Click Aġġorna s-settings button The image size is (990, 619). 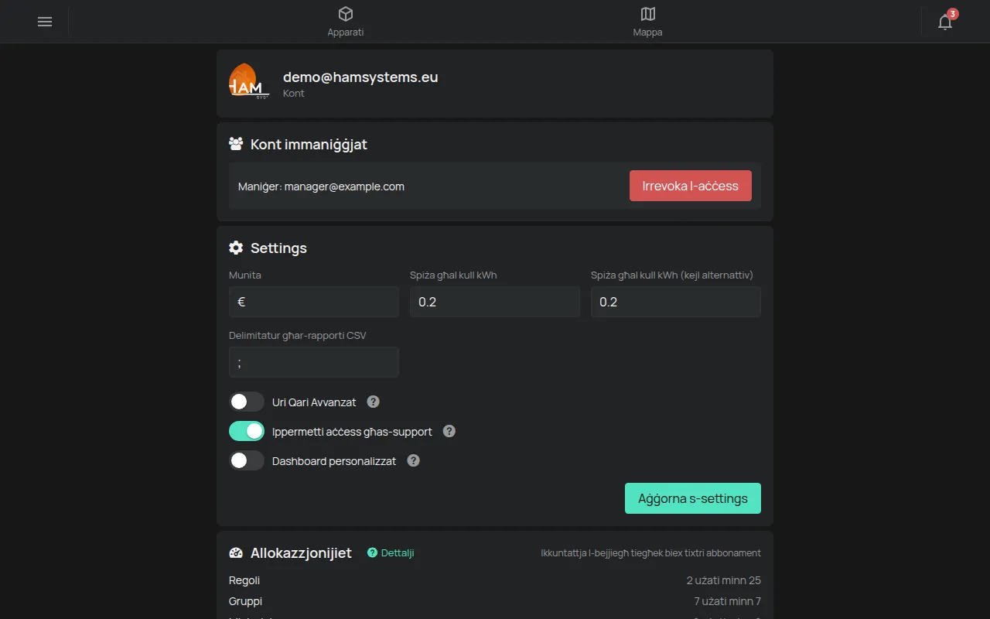(x=693, y=498)
